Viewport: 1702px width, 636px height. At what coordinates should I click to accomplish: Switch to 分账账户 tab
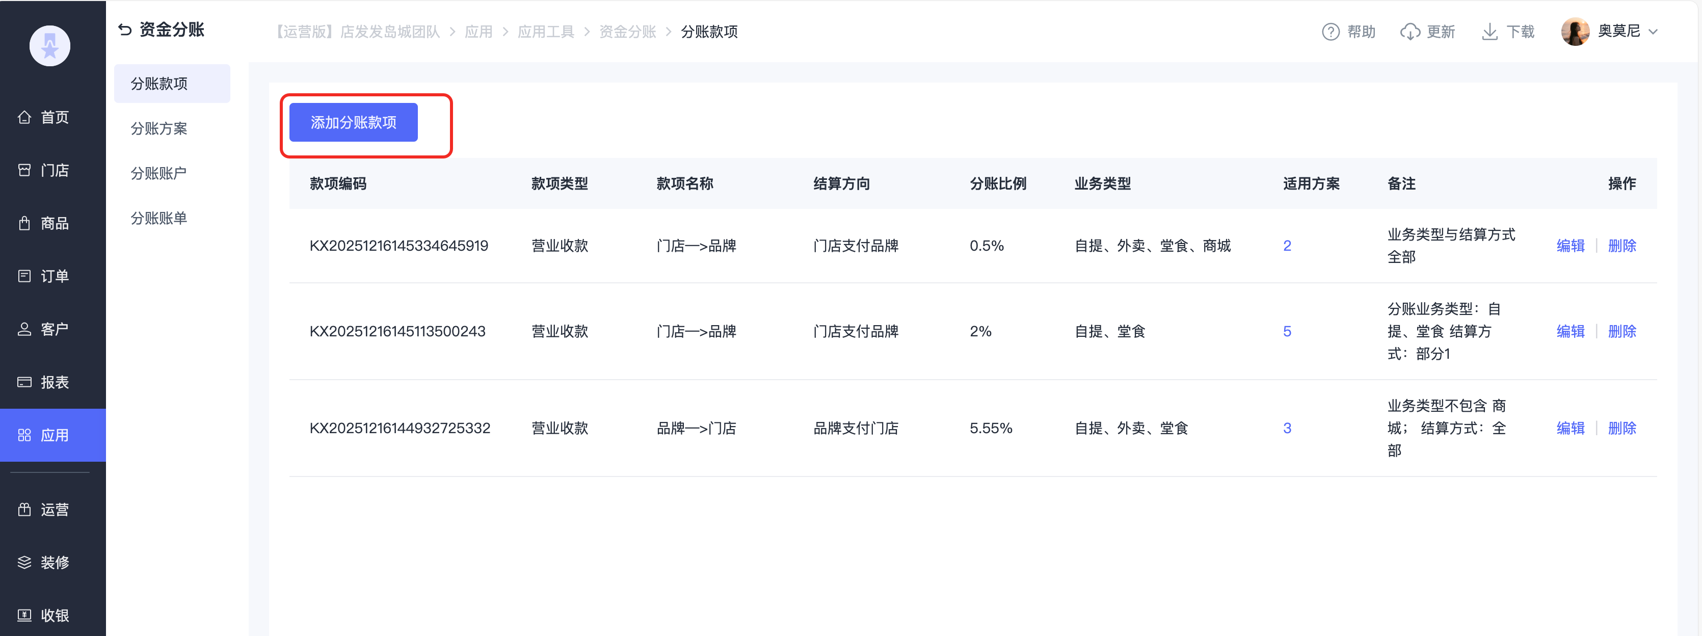pos(158,173)
